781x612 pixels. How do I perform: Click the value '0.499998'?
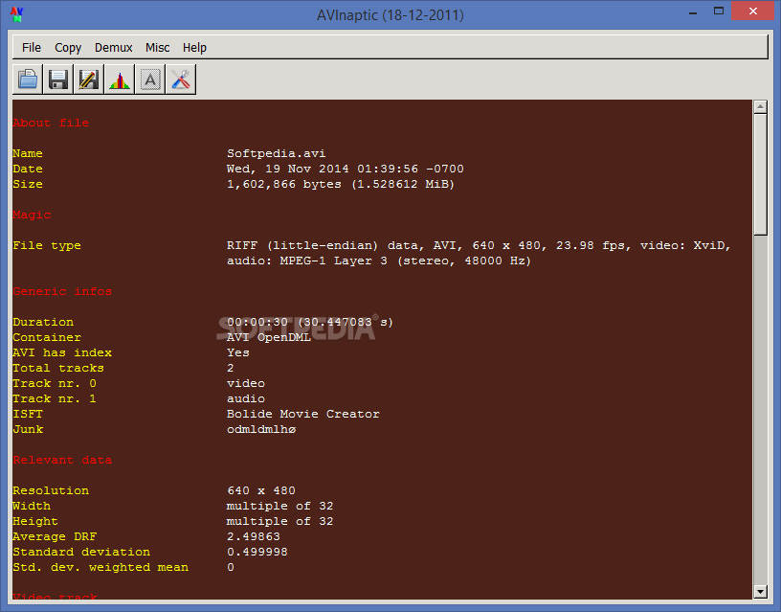(257, 553)
